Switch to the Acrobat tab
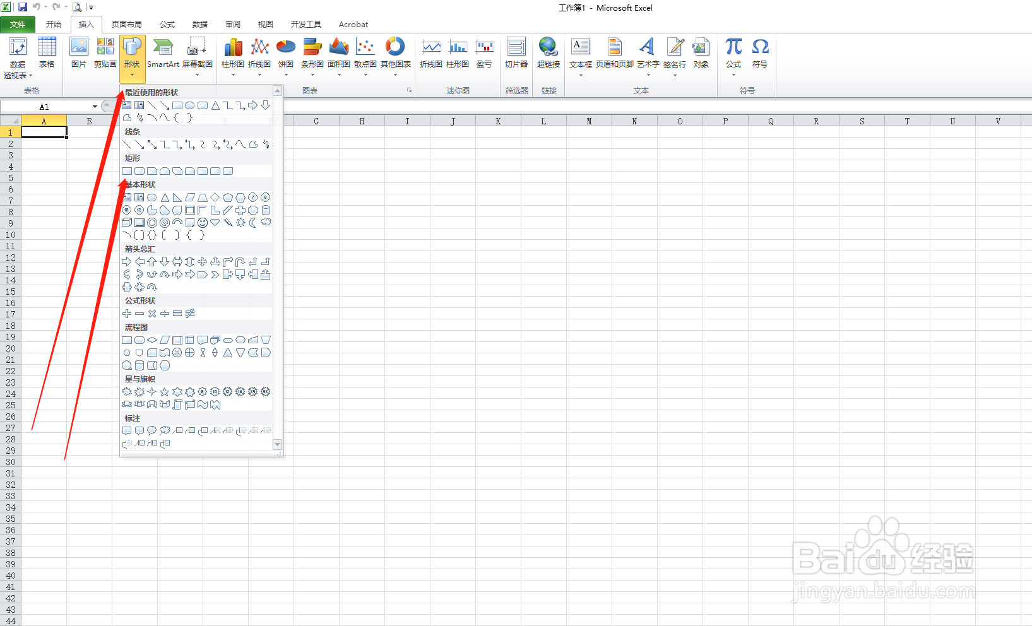The width and height of the screenshot is (1032, 626). click(x=353, y=24)
